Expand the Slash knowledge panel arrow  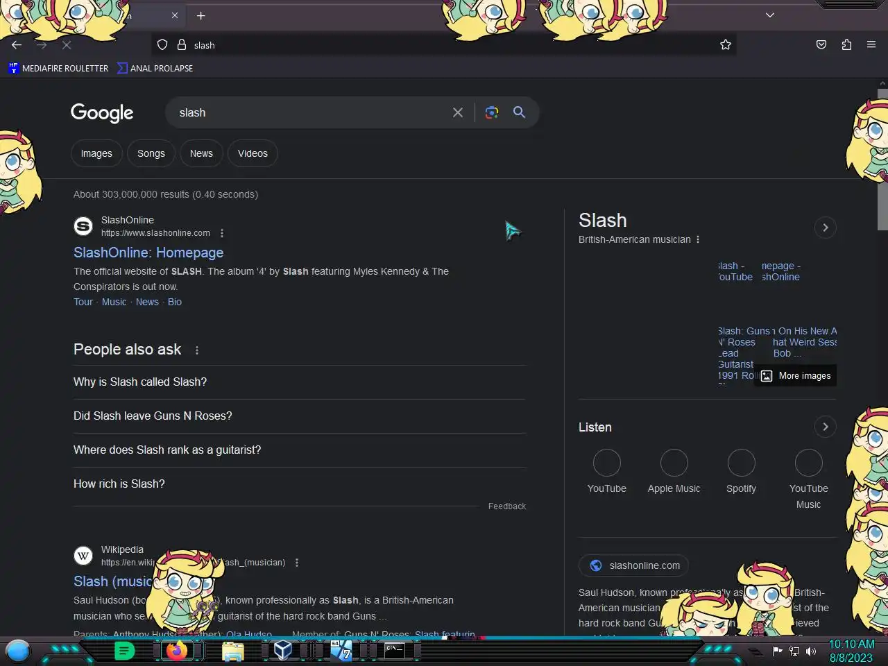pyautogui.click(x=825, y=228)
